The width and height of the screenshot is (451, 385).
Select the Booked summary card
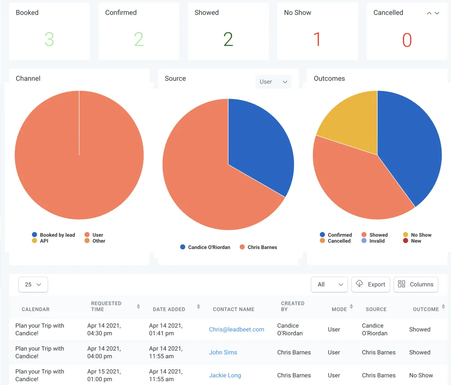point(49,31)
